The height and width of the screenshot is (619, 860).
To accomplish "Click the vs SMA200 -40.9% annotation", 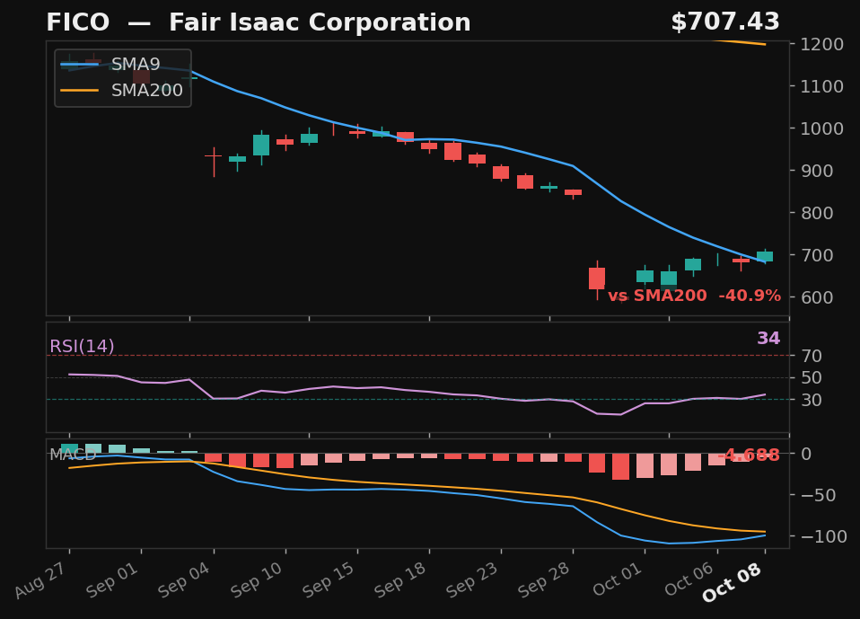I will point(694,296).
